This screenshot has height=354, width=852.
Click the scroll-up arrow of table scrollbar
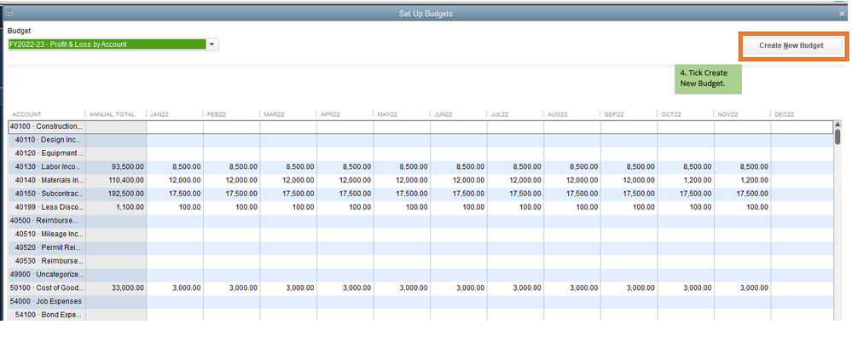point(838,125)
